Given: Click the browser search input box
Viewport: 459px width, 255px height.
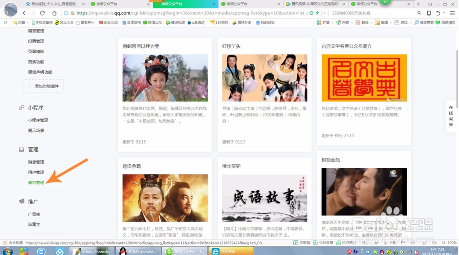Looking at the screenshot, I should click(373, 13).
